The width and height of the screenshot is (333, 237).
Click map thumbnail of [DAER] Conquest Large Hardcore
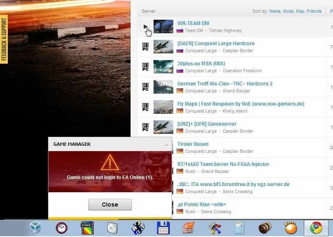163,47
